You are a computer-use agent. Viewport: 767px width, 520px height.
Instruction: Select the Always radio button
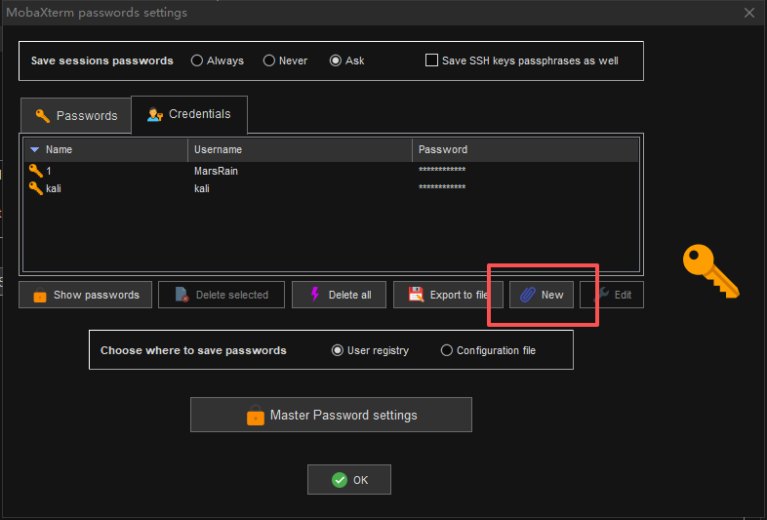197,60
